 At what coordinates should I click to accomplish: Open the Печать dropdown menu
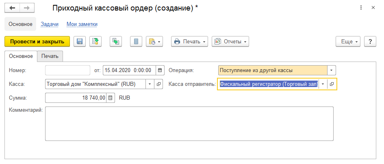(x=189, y=41)
